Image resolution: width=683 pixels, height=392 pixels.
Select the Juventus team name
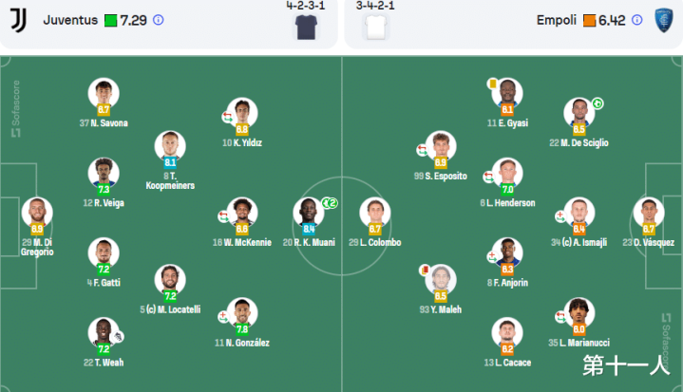pos(70,20)
